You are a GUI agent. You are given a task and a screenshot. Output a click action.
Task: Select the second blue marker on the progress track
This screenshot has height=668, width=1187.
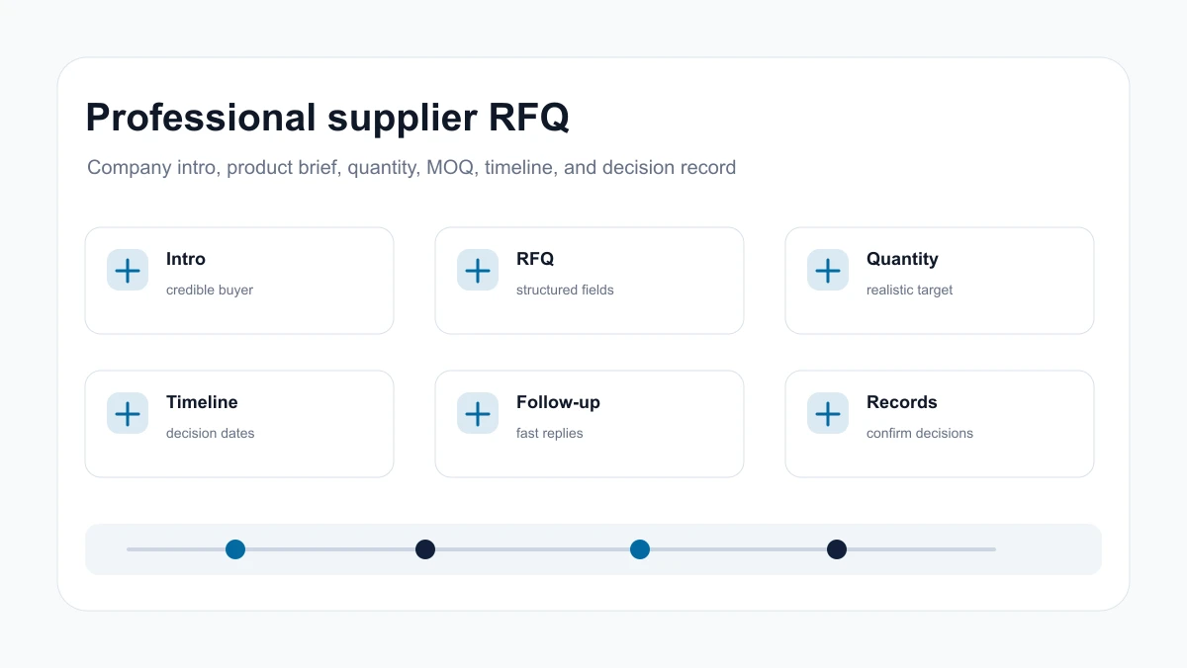coord(640,549)
